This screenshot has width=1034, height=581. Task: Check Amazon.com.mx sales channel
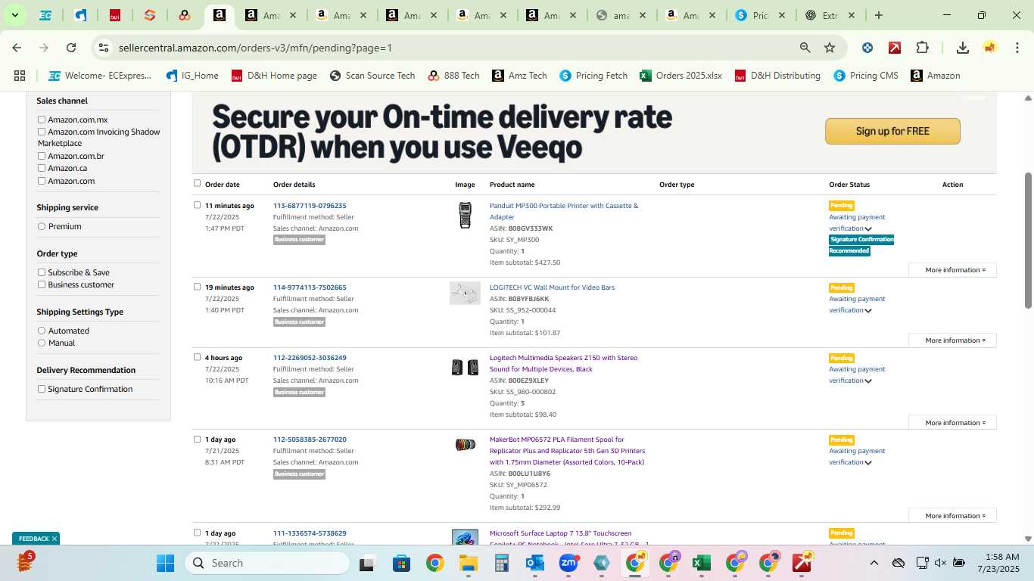point(42,120)
